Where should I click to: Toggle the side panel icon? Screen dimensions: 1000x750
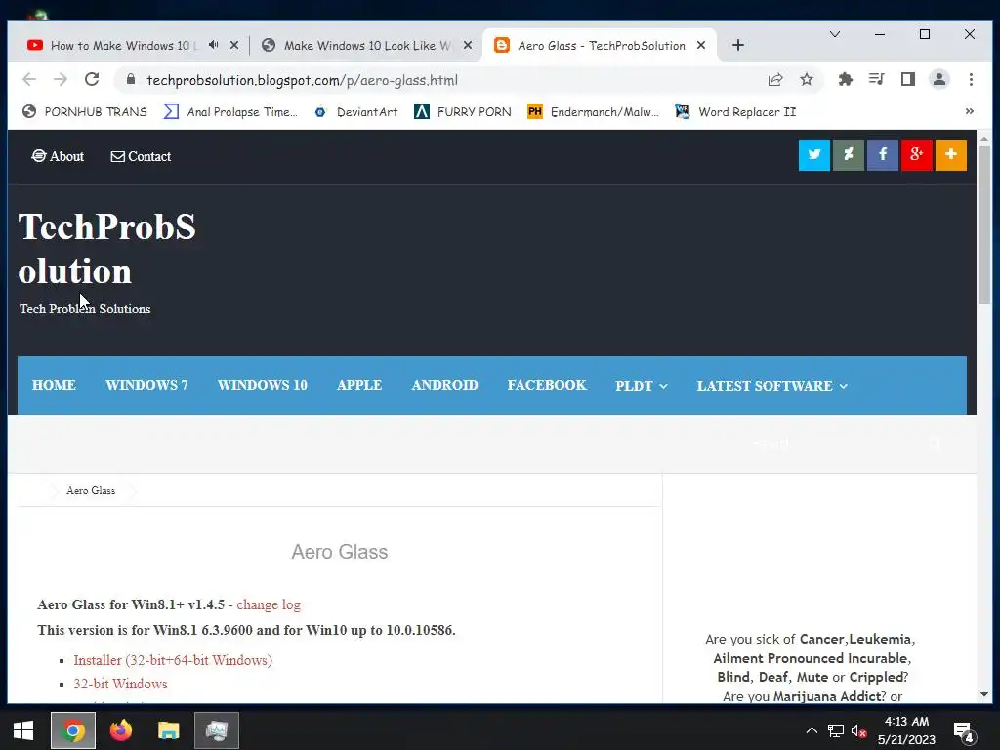click(x=908, y=80)
